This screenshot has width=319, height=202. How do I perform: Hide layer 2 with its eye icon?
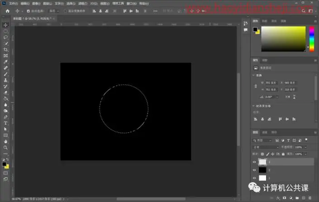254,170
